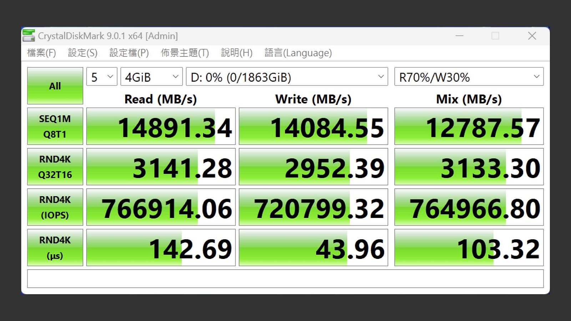
Task: Click the Read (MB/s) column header
Action: tap(161, 99)
